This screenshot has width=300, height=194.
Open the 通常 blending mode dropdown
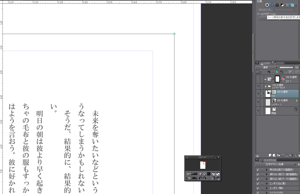(x=267, y=67)
